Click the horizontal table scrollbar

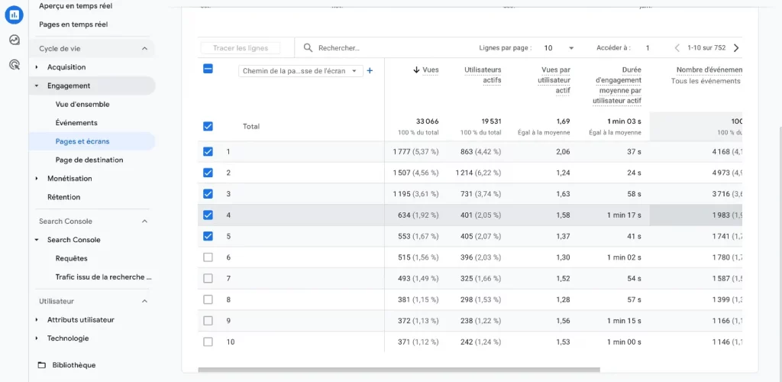(x=399, y=370)
